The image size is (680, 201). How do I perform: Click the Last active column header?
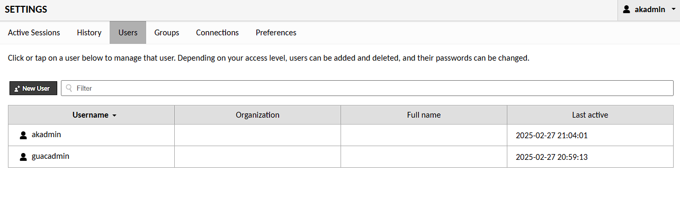pos(590,115)
